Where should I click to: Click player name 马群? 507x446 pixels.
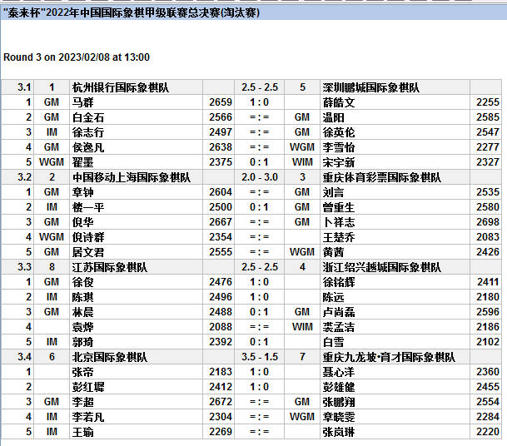point(82,102)
